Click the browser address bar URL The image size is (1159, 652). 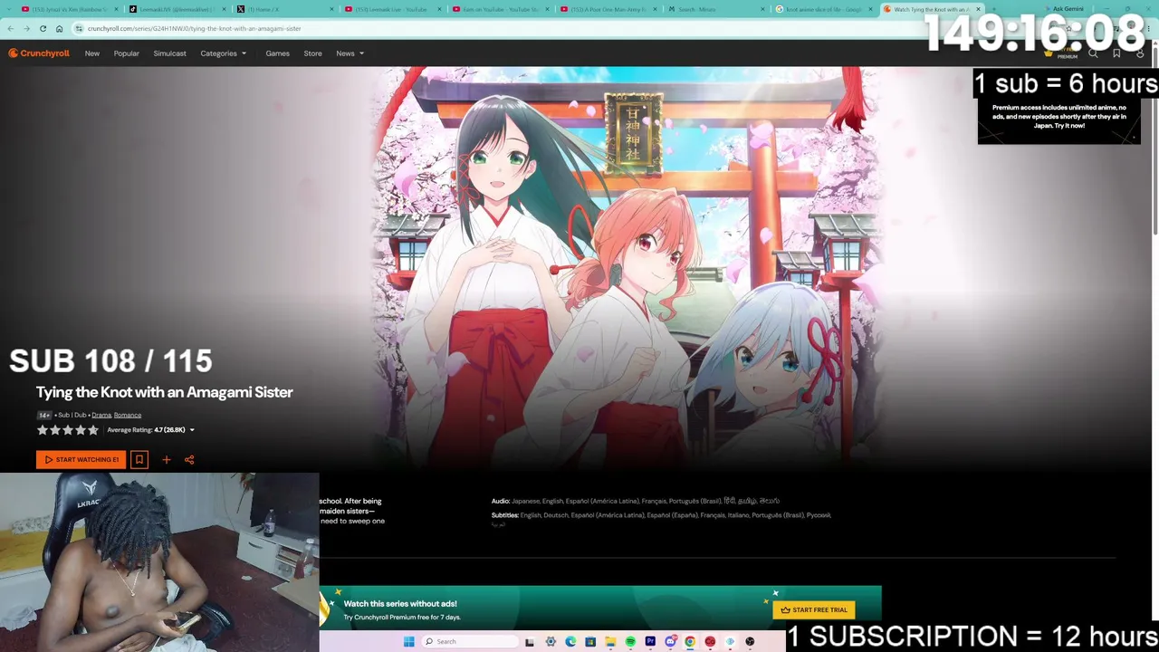194,28
